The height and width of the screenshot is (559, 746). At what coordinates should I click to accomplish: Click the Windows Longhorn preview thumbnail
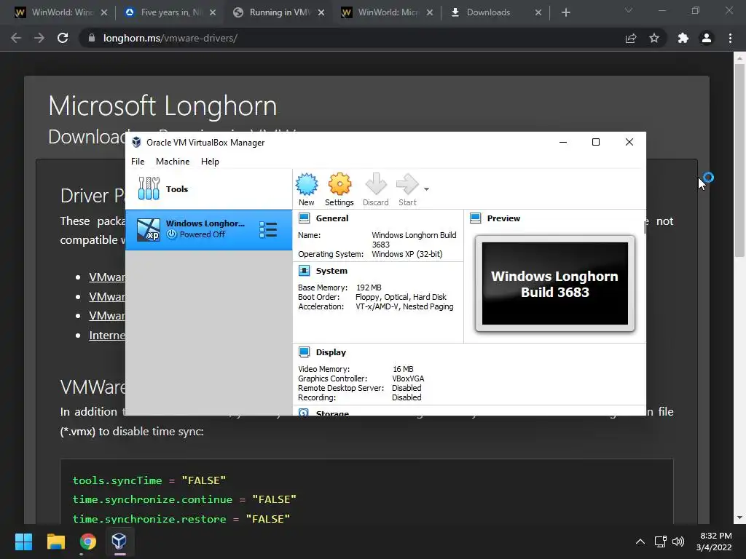coord(554,284)
